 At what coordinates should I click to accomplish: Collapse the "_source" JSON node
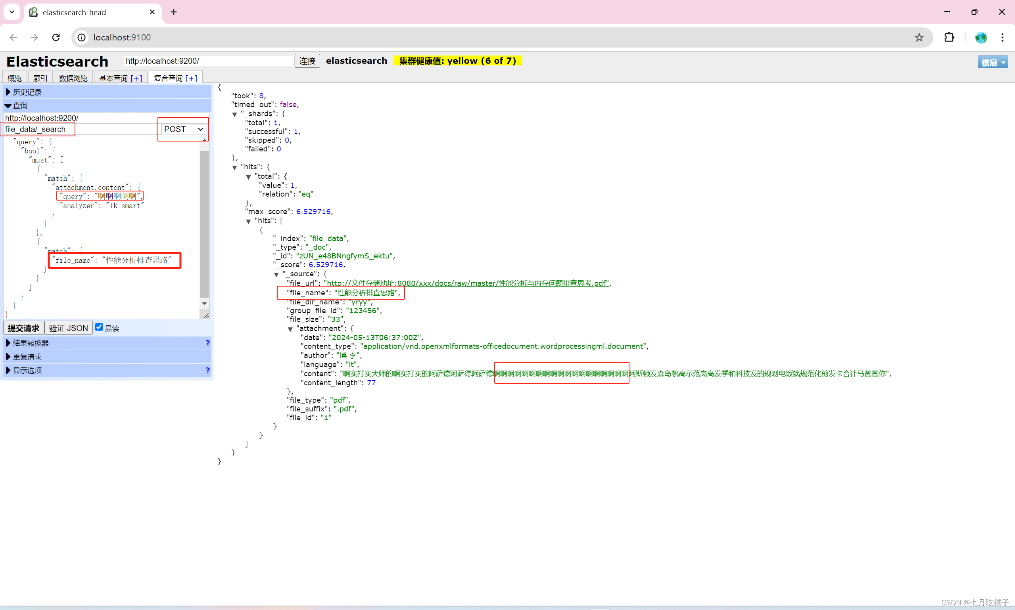coord(276,274)
